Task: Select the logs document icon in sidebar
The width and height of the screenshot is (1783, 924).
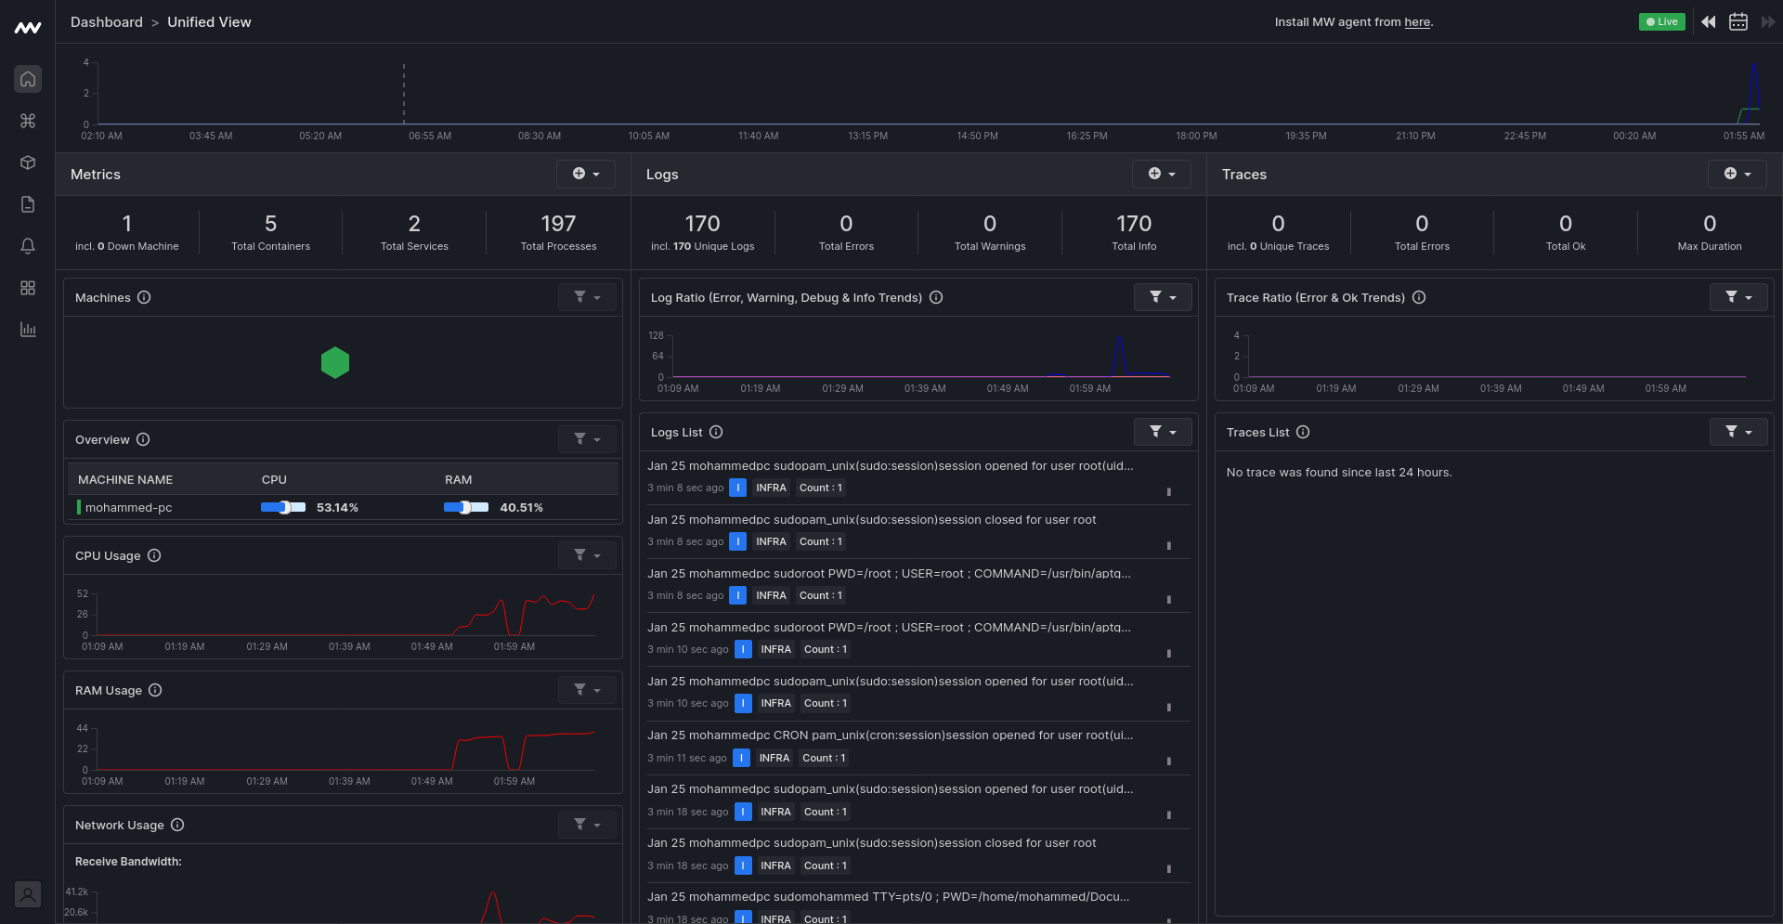Action: pyautogui.click(x=27, y=204)
